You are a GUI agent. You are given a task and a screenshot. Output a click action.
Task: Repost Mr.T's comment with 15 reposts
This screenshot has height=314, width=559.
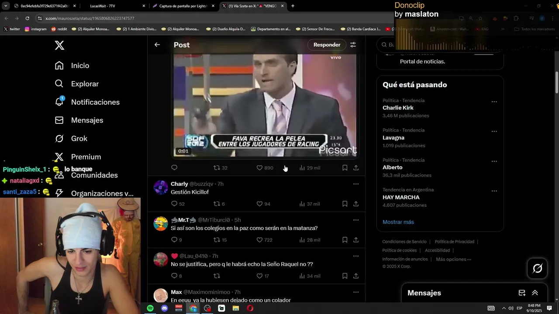click(220, 240)
